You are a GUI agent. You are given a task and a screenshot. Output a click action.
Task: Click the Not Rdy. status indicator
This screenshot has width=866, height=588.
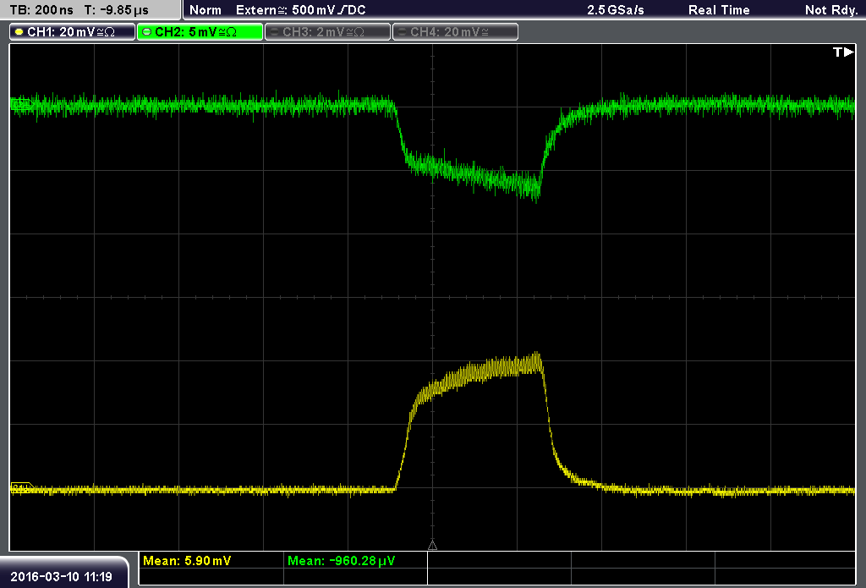click(831, 10)
